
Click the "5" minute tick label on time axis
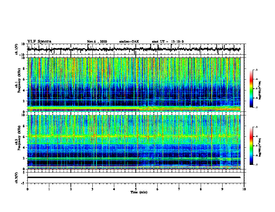click(136, 189)
